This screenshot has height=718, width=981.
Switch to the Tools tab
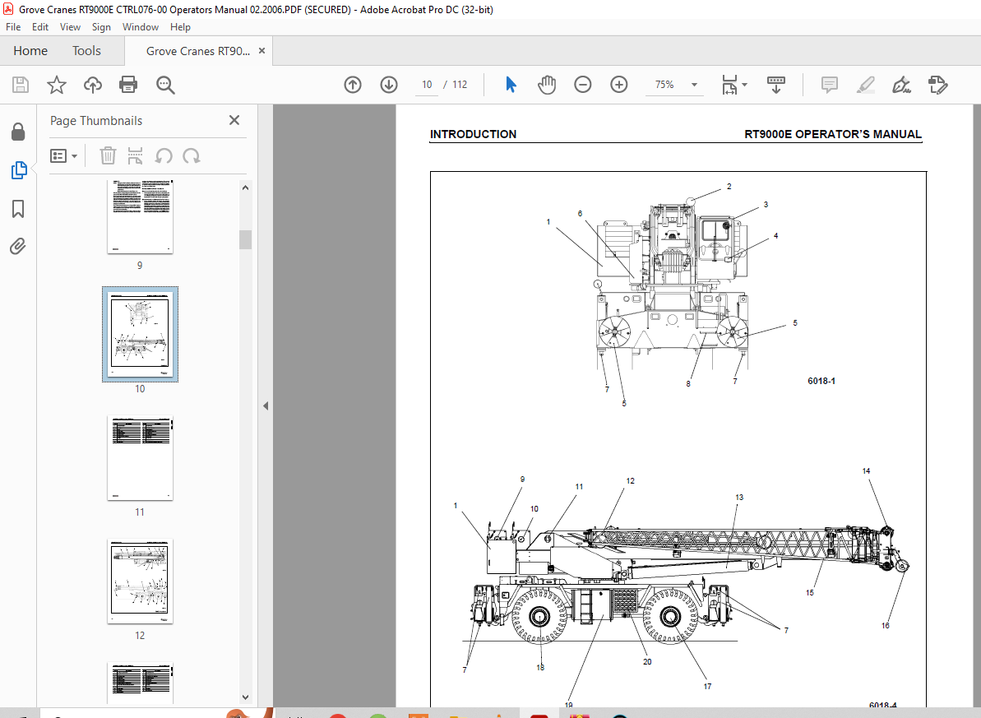coord(86,51)
